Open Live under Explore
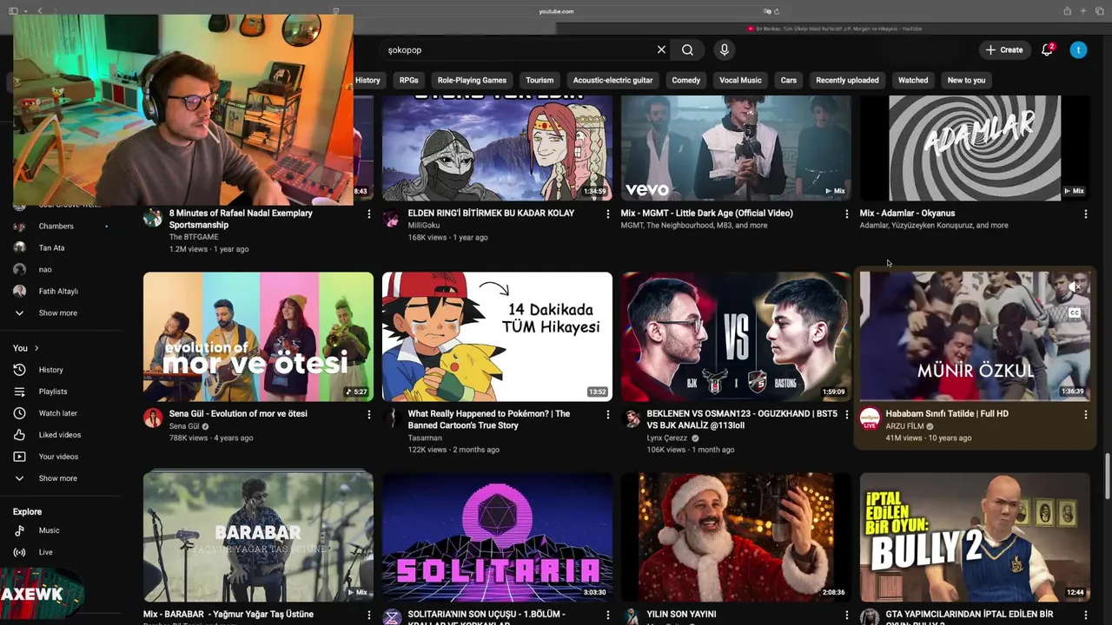Image resolution: width=1112 pixels, height=625 pixels. tap(46, 552)
